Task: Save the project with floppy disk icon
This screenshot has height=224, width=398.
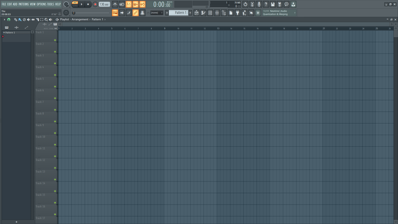Action: (273, 4)
